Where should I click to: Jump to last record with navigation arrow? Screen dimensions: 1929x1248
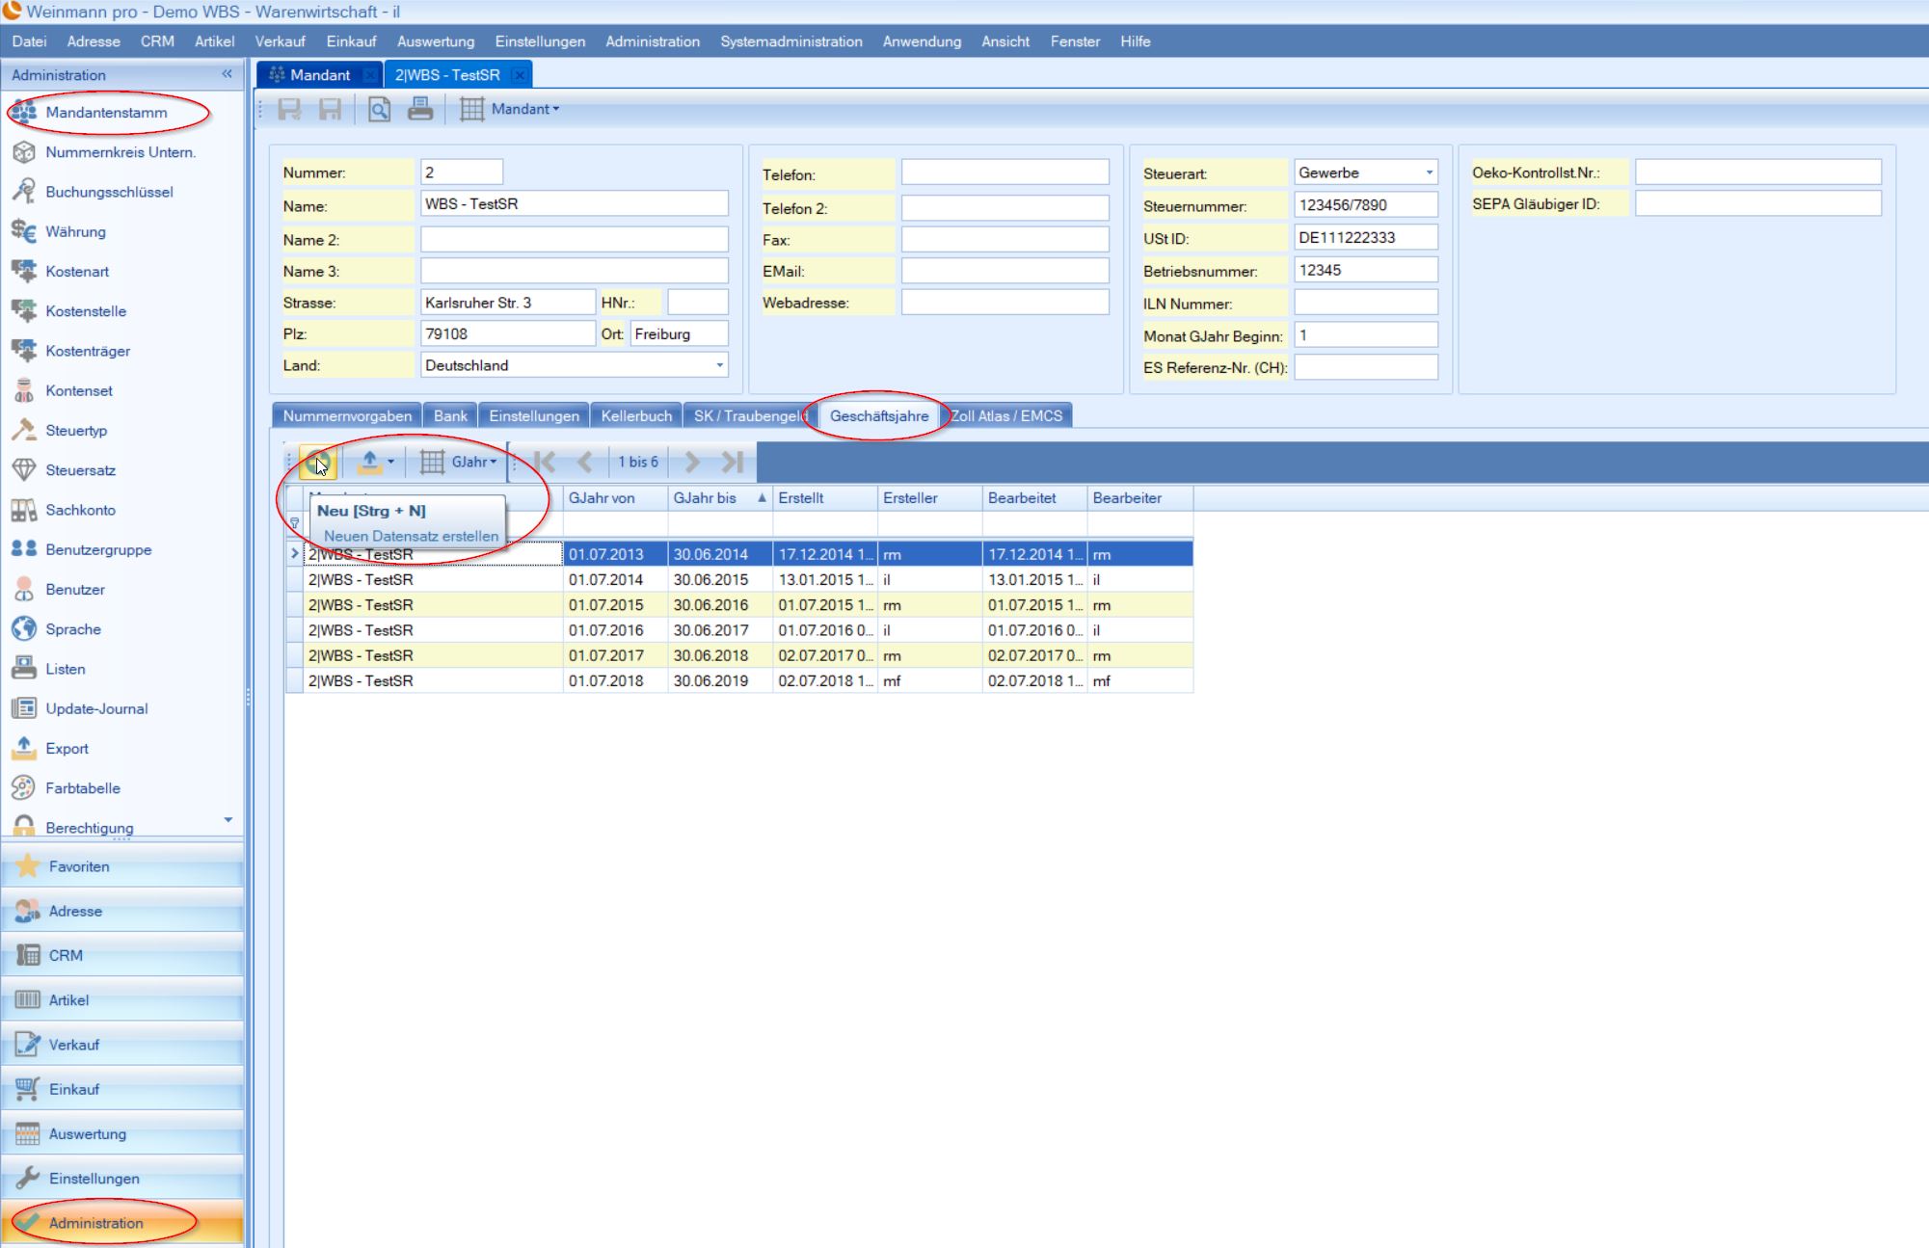pyautogui.click(x=733, y=463)
